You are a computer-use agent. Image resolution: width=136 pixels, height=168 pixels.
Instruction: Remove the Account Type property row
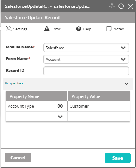[x=60, y=106]
